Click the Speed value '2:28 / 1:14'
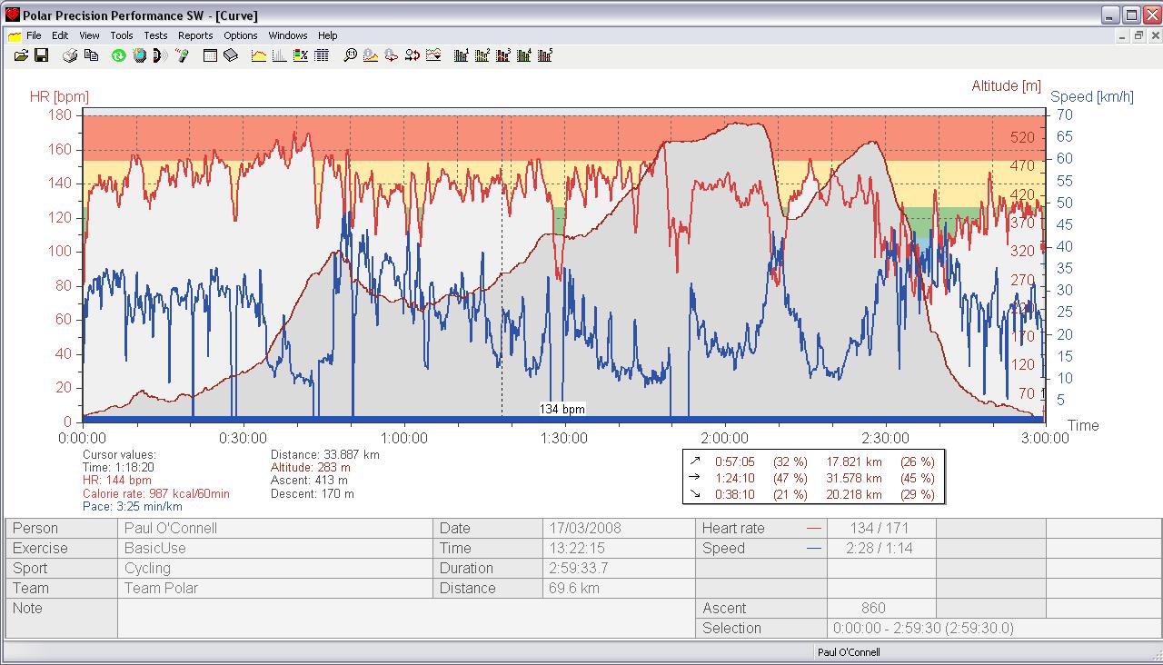This screenshot has width=1163, height=665. [880, 548]
